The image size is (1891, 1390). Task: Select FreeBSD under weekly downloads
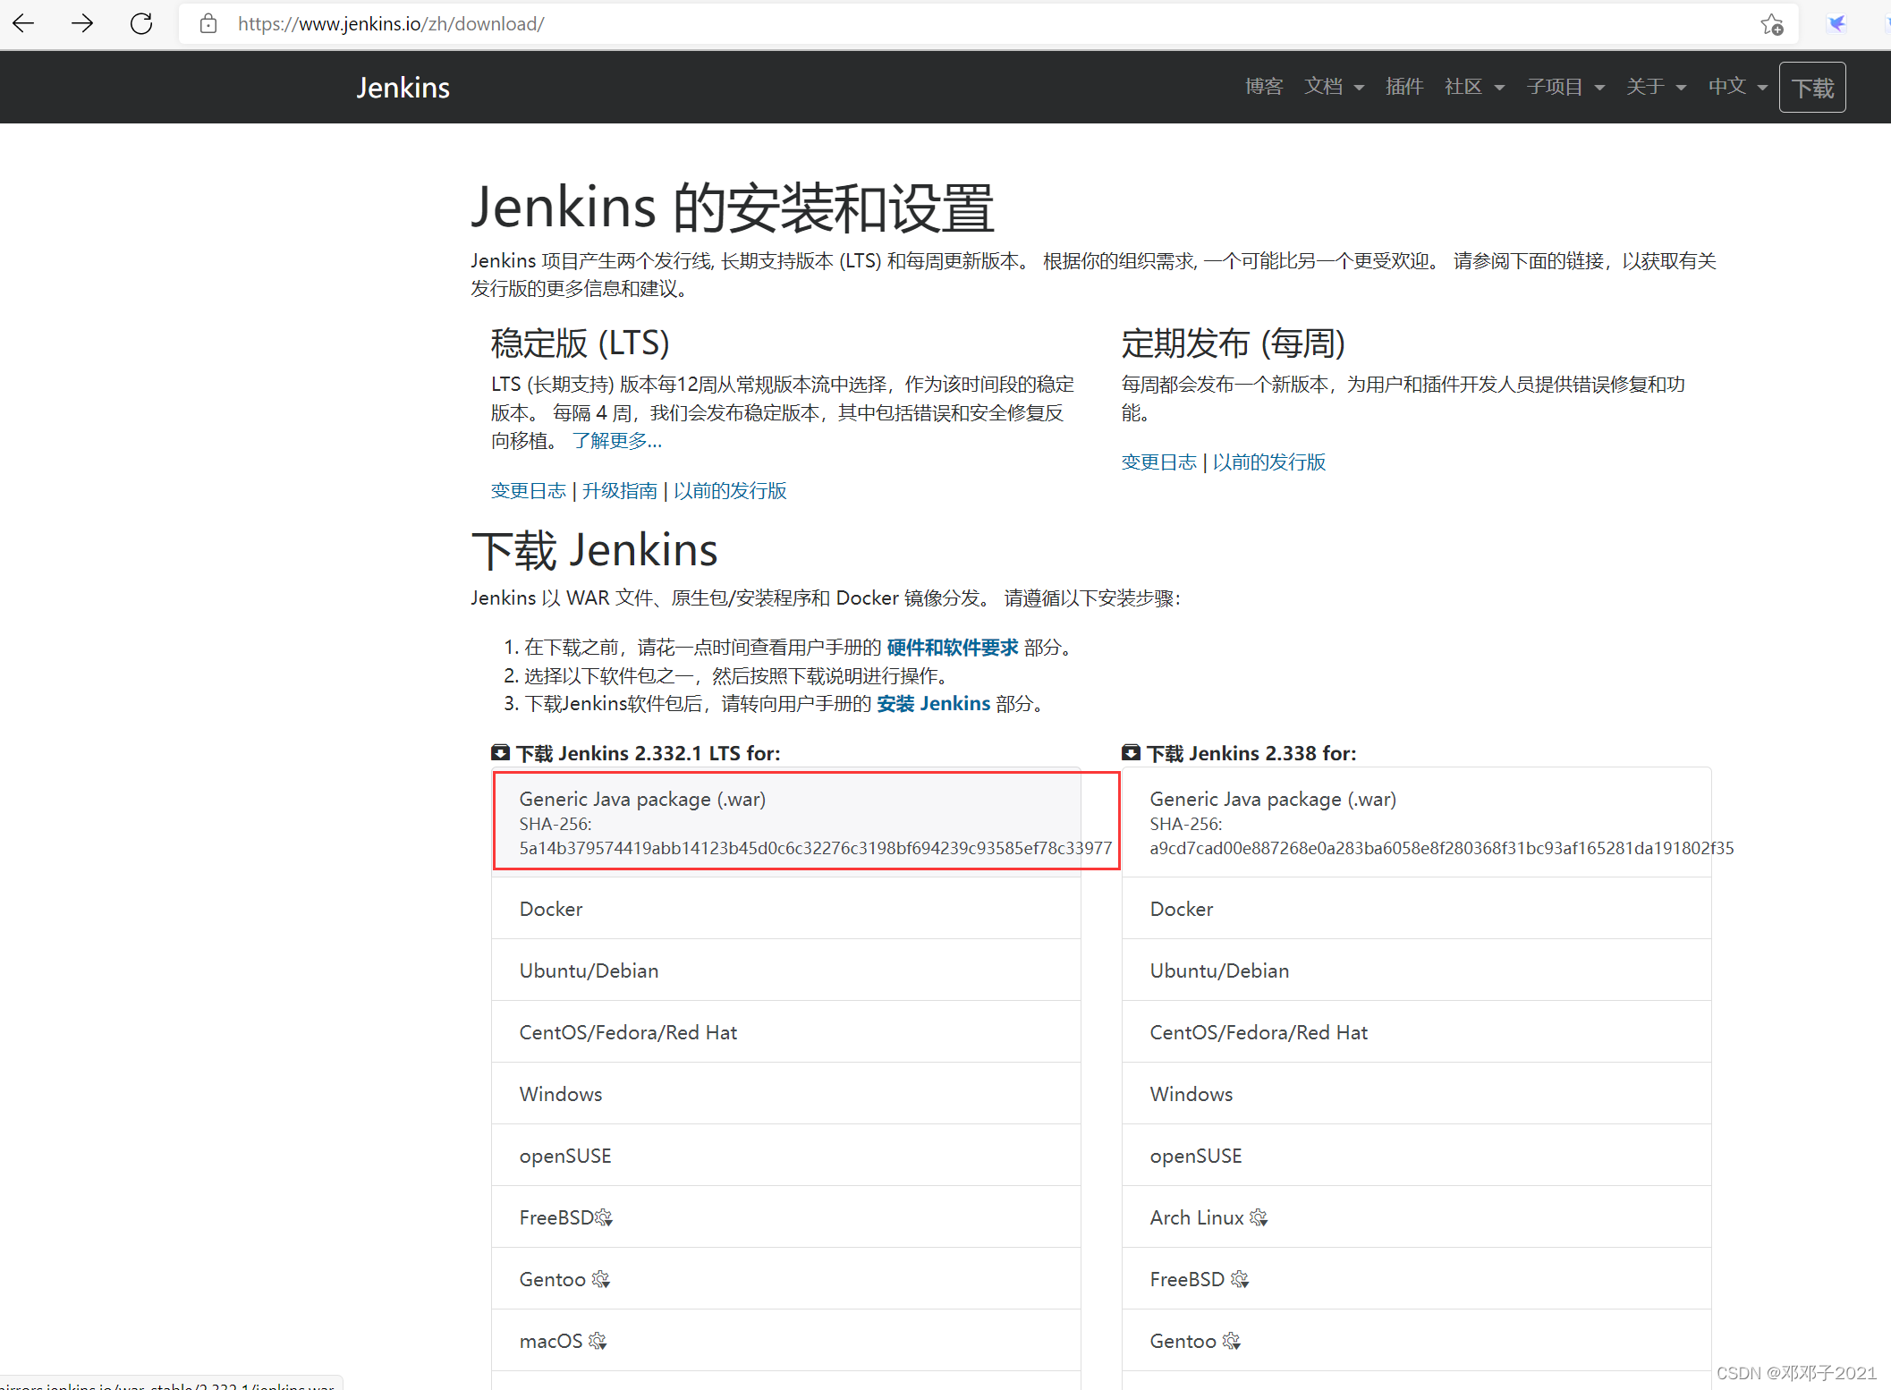click(x=1416, y=1278)
